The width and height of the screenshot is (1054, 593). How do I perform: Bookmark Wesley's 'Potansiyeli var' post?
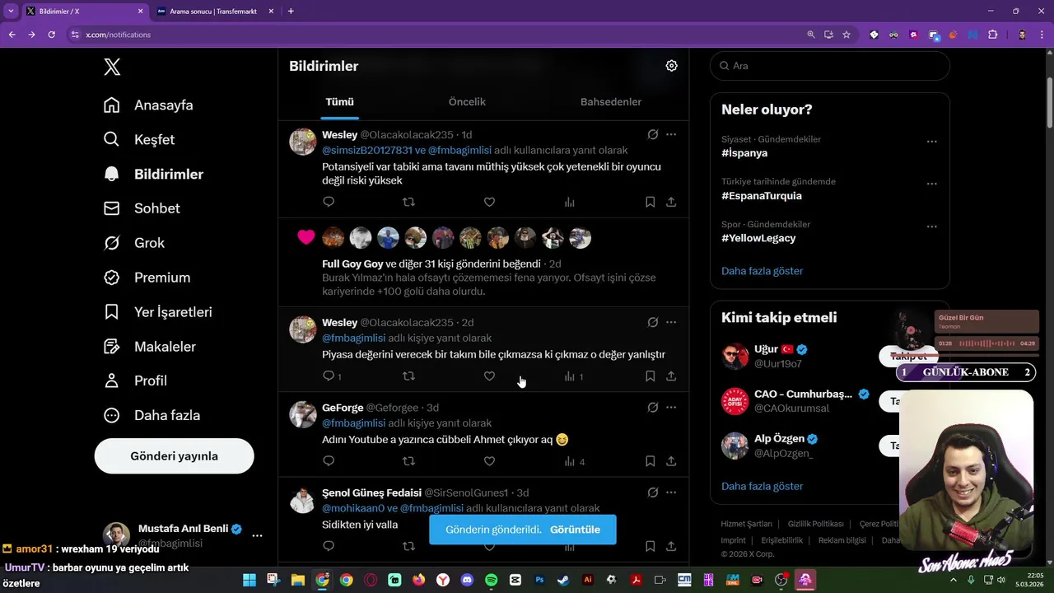[x=650, y=202]
